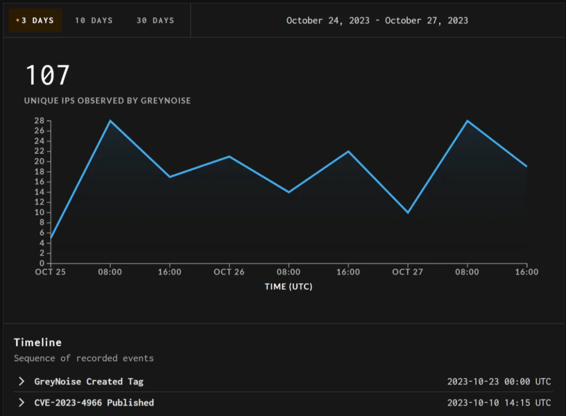Click the line's starting point at OCT 25
Screen dimensions: 566x416
click(x=51, y=238)
